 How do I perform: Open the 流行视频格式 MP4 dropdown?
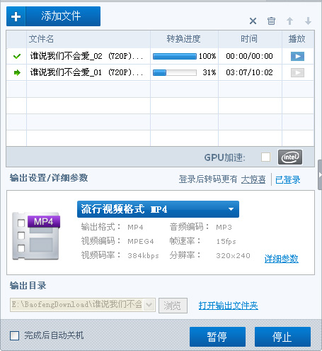click(x=158, y=209)
